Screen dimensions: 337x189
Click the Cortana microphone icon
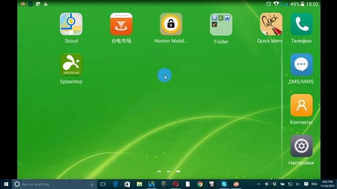92,184
